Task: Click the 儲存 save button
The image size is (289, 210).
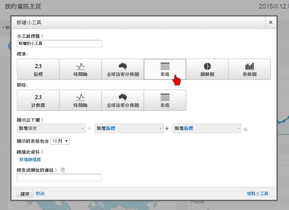Action: click(24, 194)
